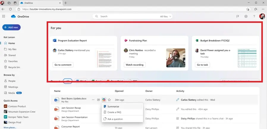The width and height of the screenshot is (267, 129).
Task: Click the browser back arrow
Action: point(3,9)
